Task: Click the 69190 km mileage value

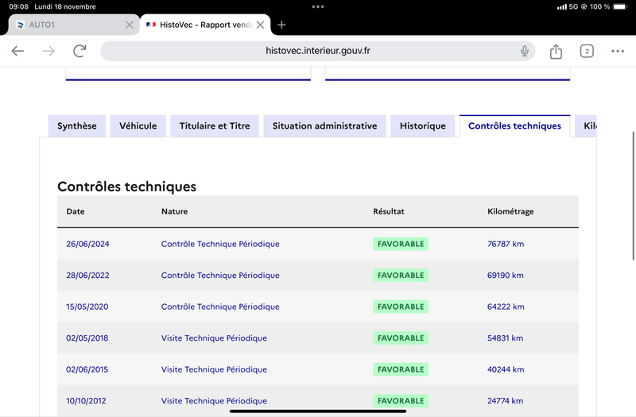Action: click(506, 275)
